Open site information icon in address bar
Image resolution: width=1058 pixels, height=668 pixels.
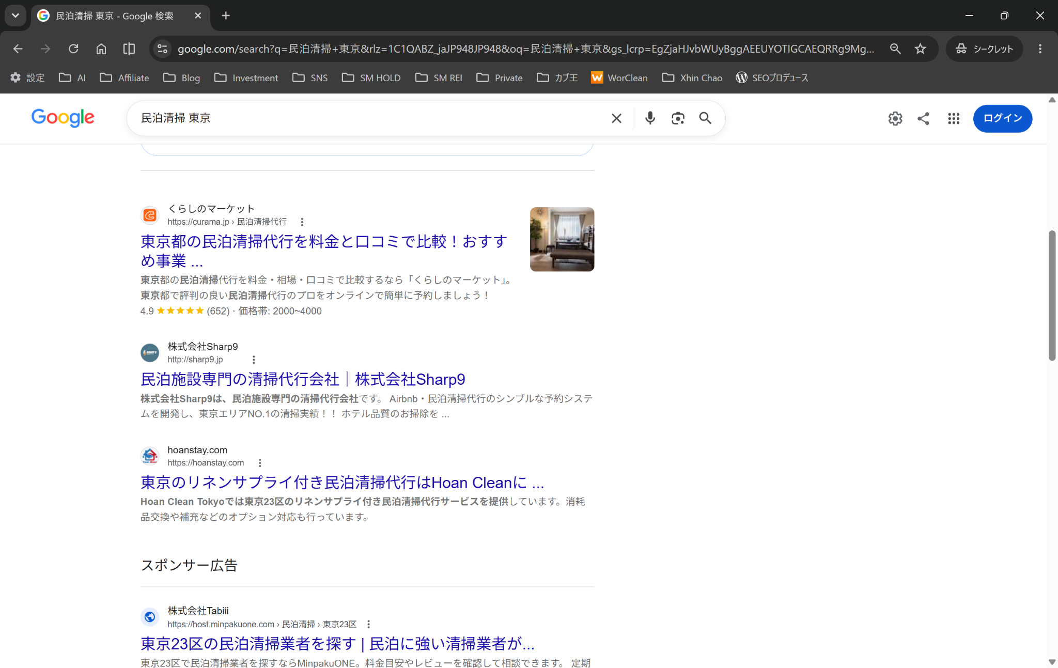click(x=162, y=49)
